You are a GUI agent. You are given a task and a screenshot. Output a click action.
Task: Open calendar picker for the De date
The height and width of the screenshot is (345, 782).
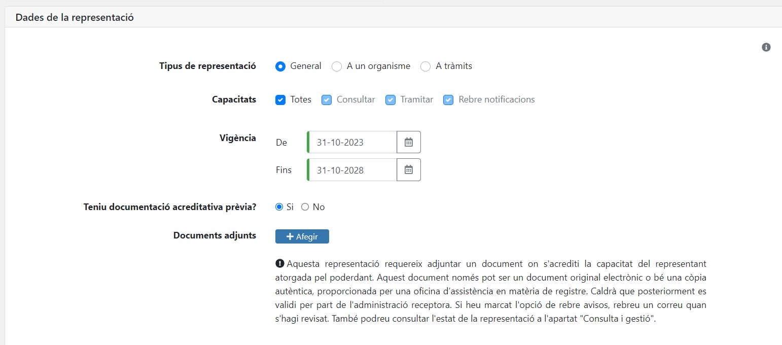tap(409, 142)
